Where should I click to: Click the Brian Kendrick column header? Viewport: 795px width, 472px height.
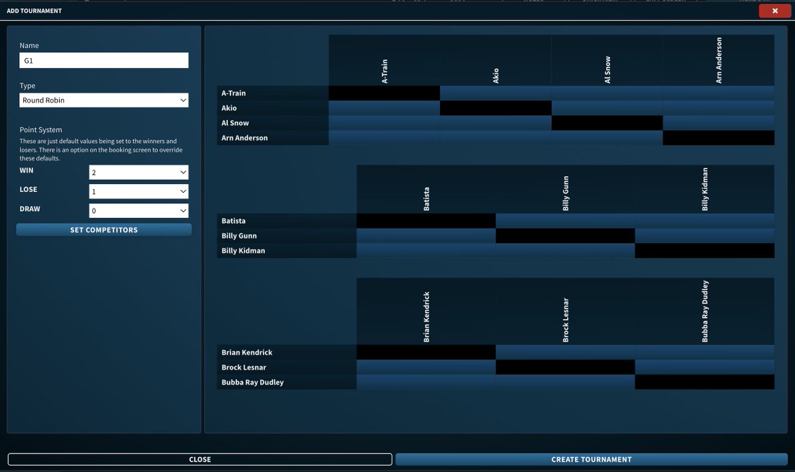pos(426,311)
